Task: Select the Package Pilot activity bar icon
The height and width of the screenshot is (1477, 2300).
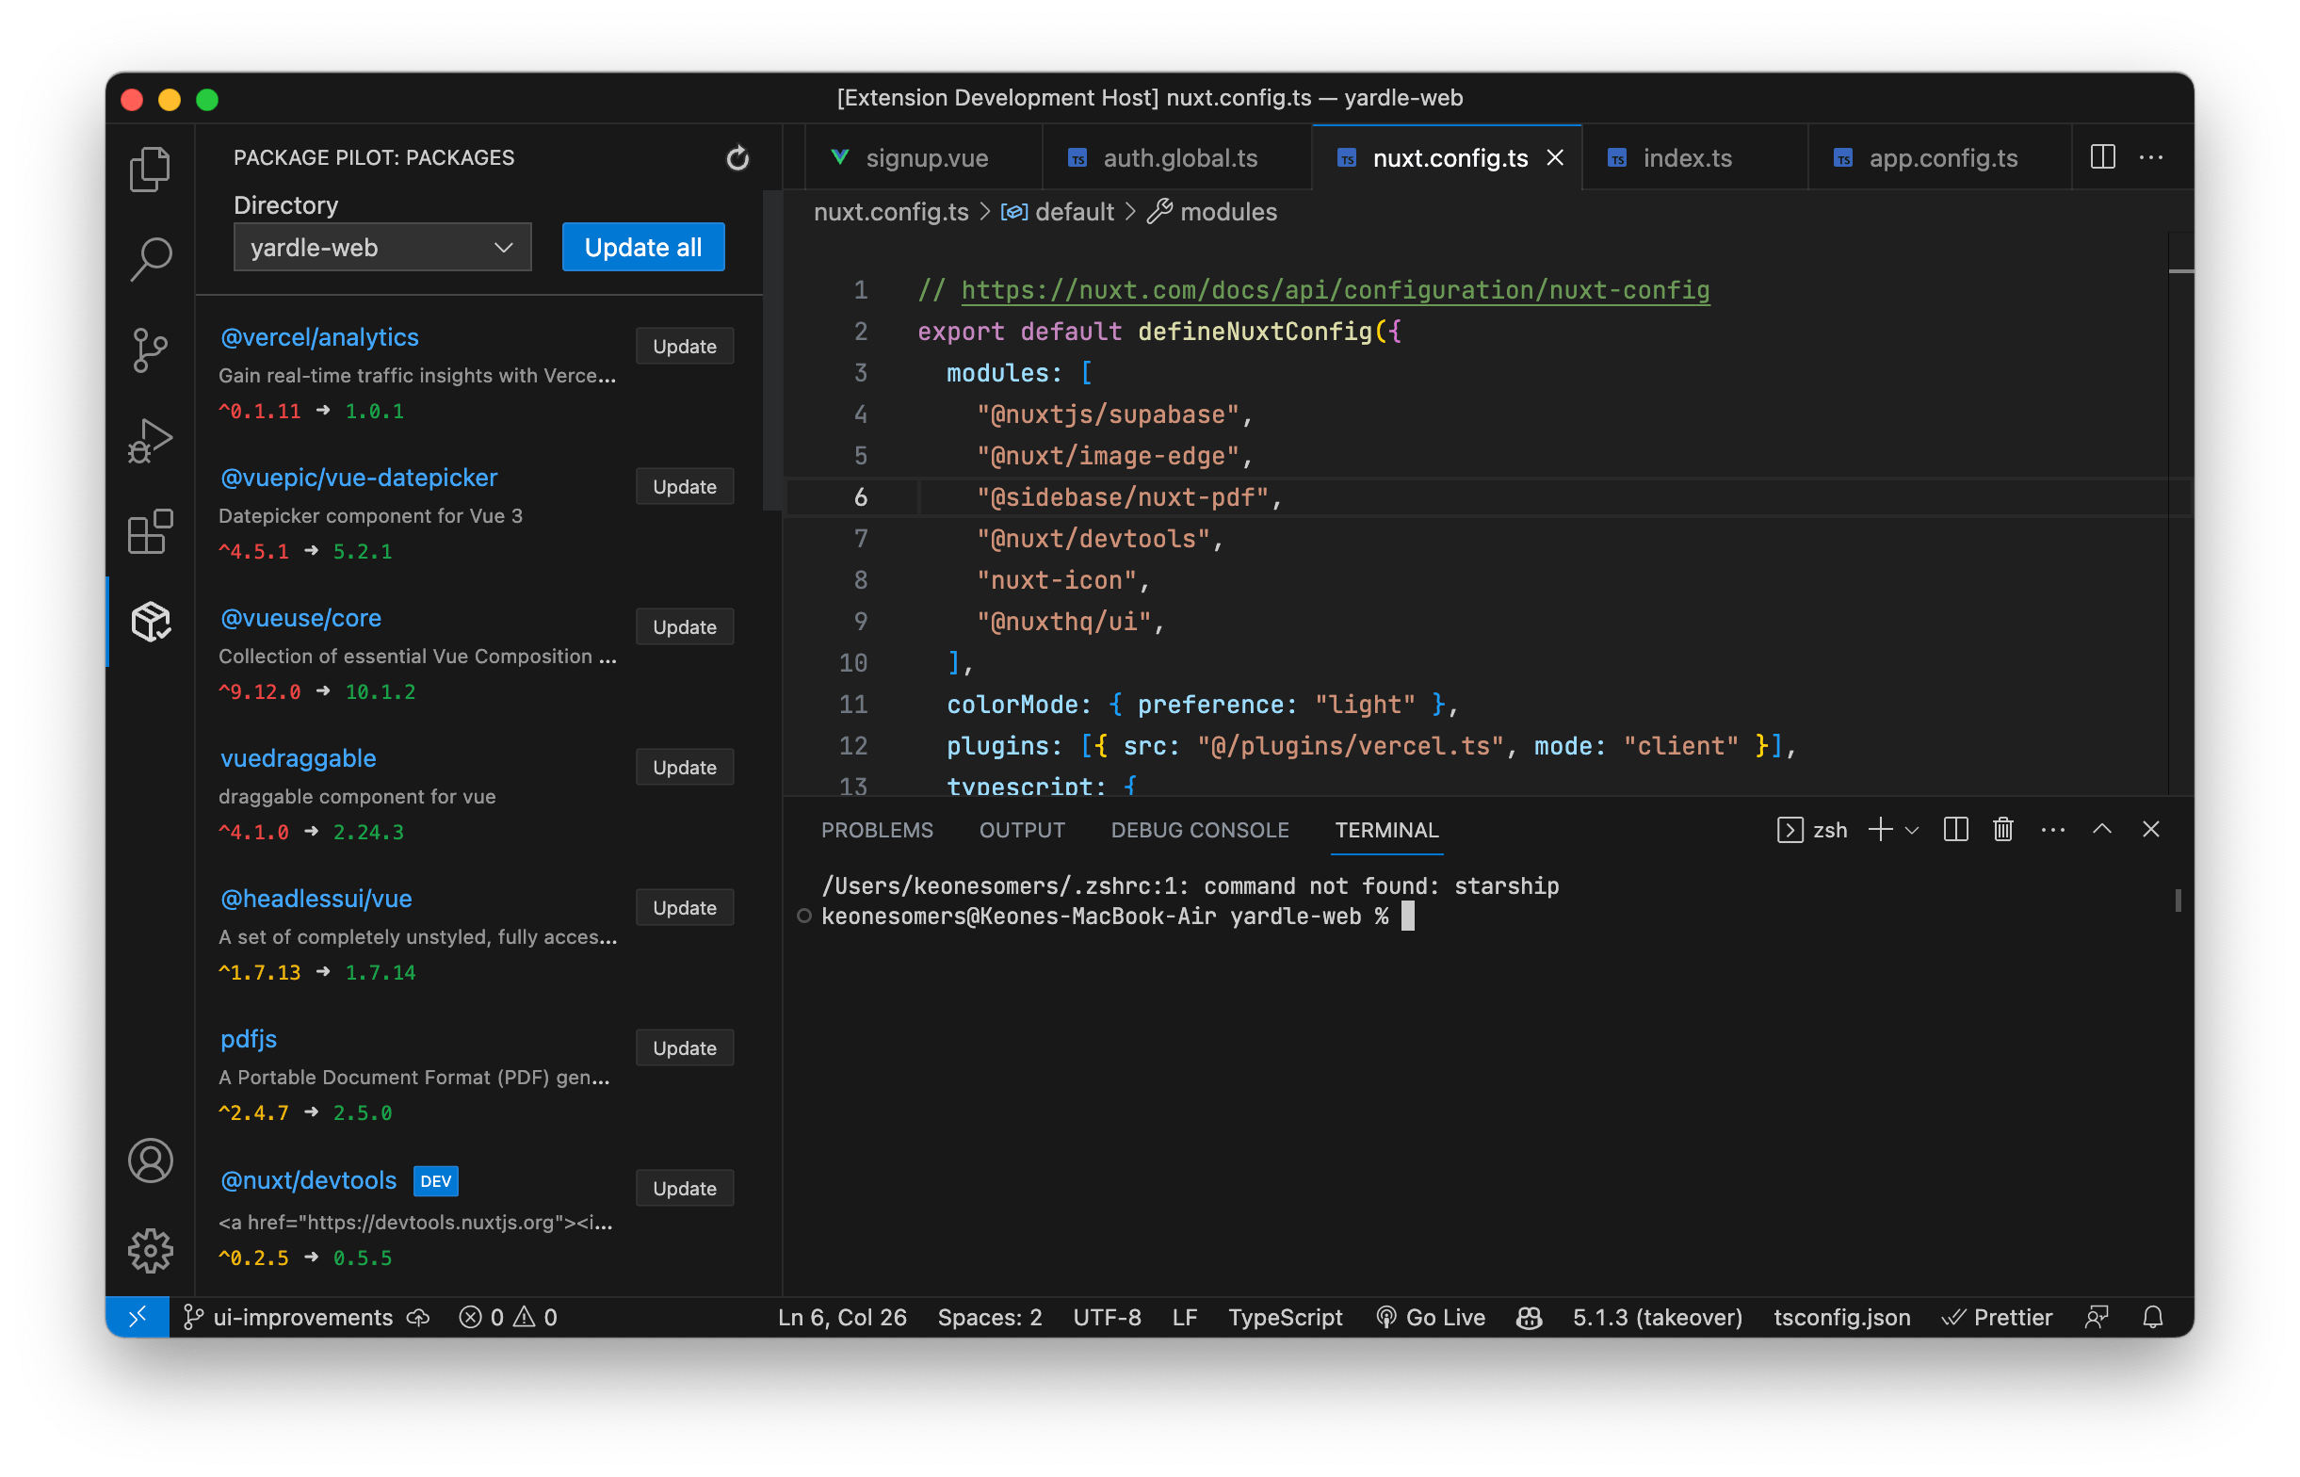Action: coord(151,622)
